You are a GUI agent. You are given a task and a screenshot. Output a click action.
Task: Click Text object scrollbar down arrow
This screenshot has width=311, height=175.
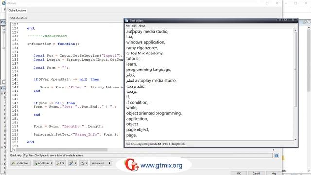pyautogui.click(x=295, y=140)
